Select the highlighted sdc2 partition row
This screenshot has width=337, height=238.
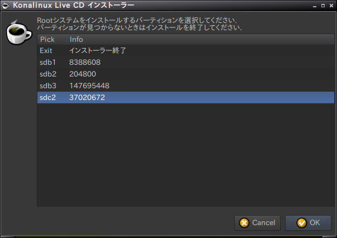point(186,97)
